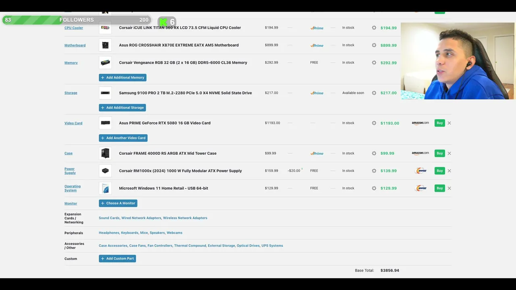Open the Samsung 9100 PRO thumbnail

tap(105, 93)
